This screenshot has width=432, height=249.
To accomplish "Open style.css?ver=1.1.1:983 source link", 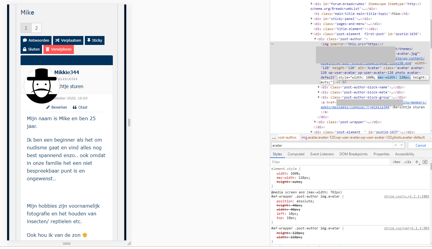I will tap(406, 228).
